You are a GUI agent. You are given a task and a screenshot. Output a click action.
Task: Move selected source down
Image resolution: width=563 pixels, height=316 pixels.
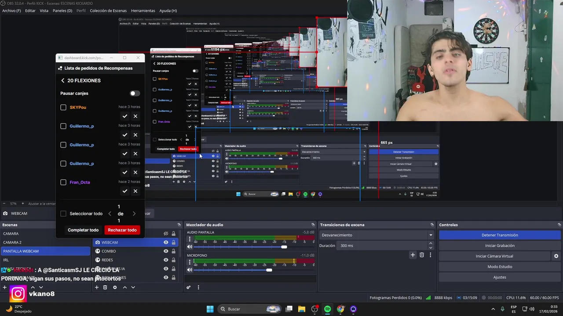pos(133,287)
